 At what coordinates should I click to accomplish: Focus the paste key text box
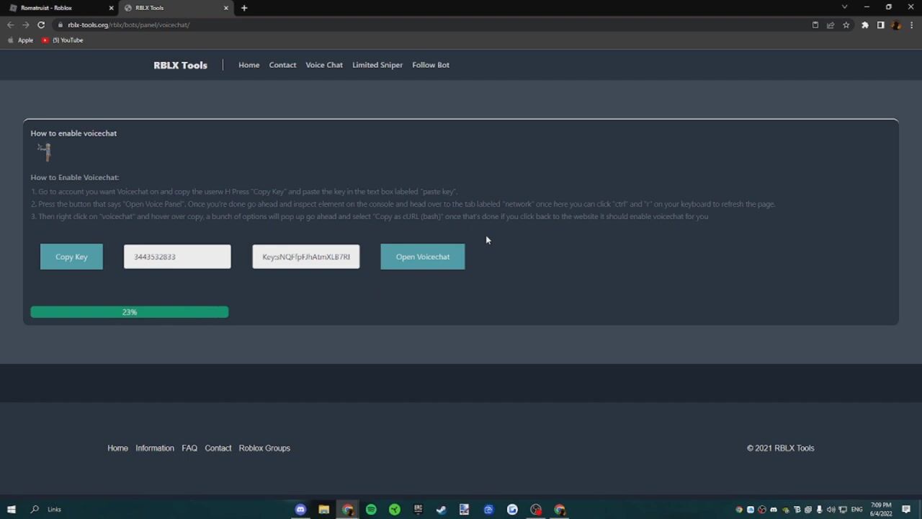click(x=306, y=257)
